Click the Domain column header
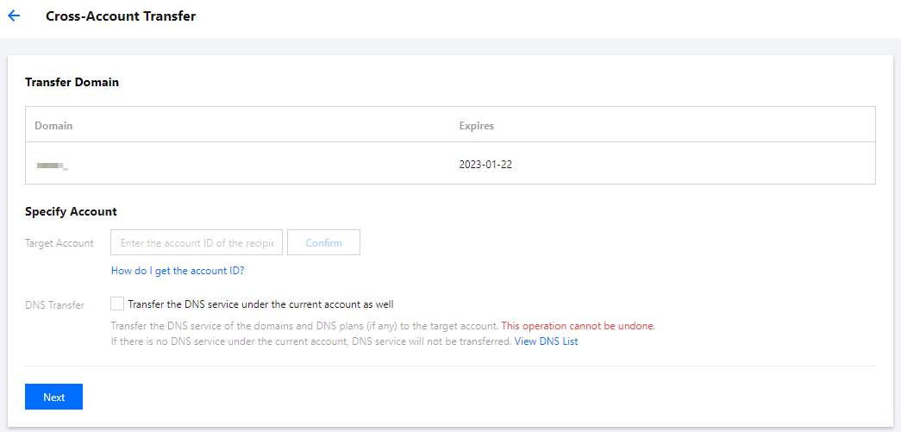Screen dimensions: 901x432 (x=53, y=126)
